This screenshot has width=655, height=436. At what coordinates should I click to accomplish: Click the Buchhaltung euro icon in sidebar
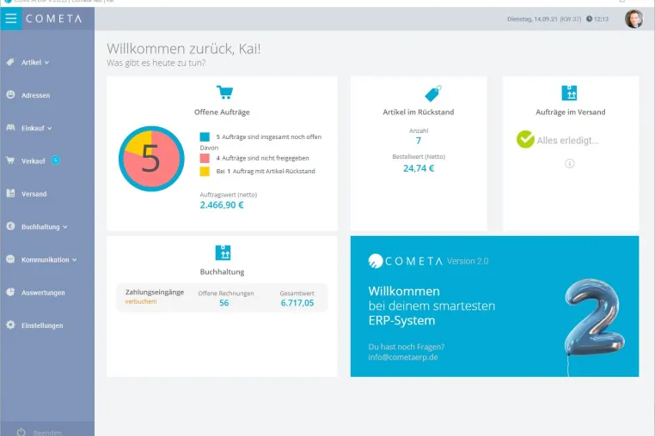point(10,226)
